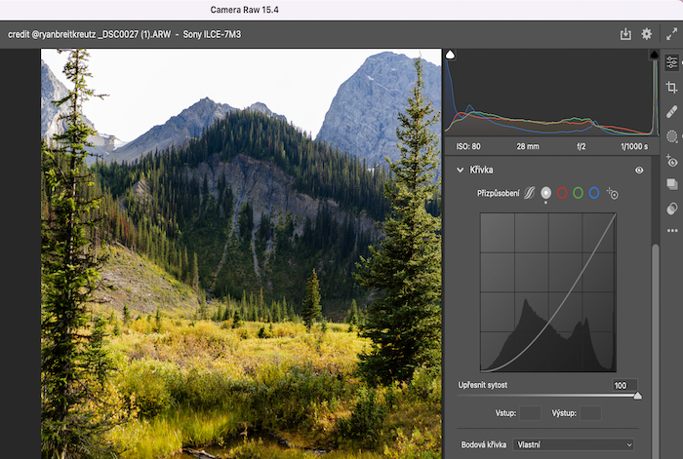
Task: Select the Red Eye removal tool
Action: [671, 161]
